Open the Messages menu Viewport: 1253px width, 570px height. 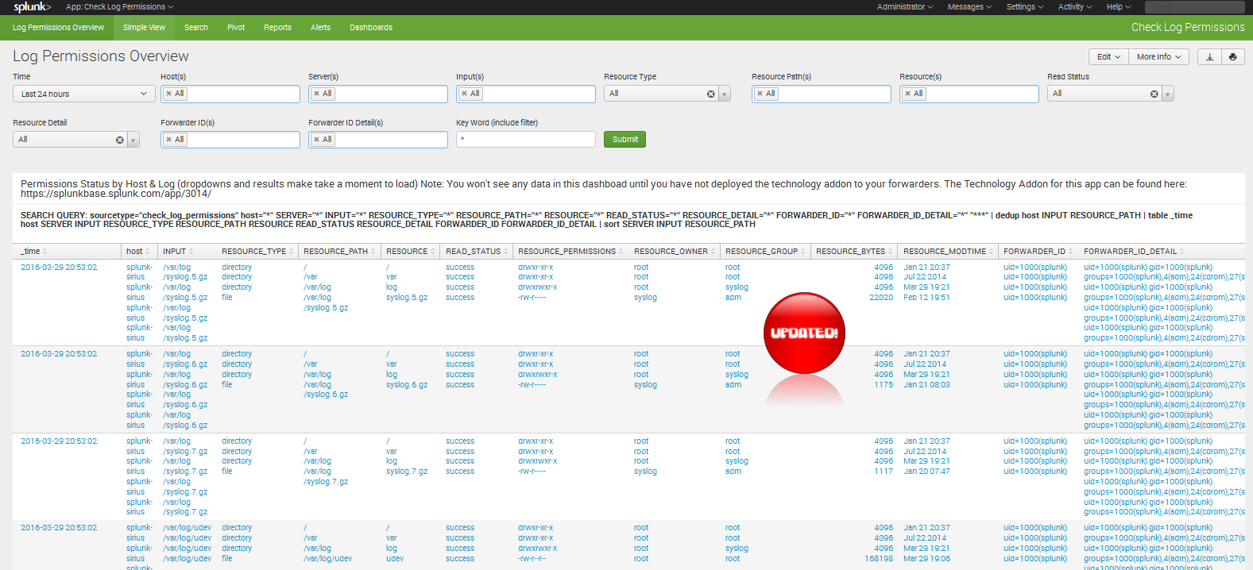[x=969, y=7]
